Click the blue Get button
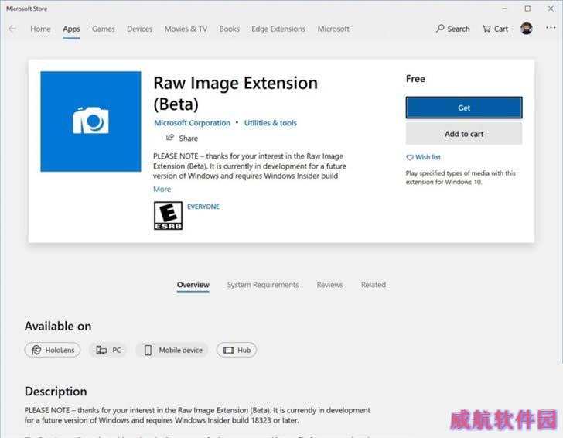The image size is (563, 438). (x=464, y=108)
